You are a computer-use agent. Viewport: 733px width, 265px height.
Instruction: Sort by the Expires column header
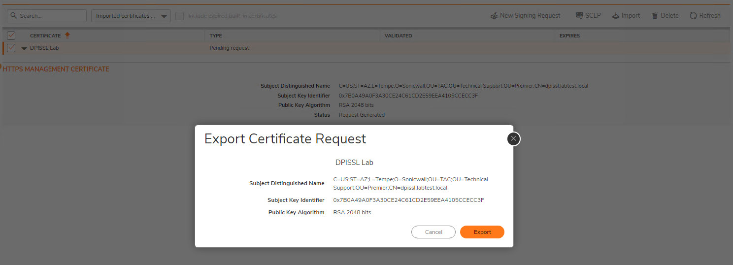pyautogui.click(x=569, y=36)
